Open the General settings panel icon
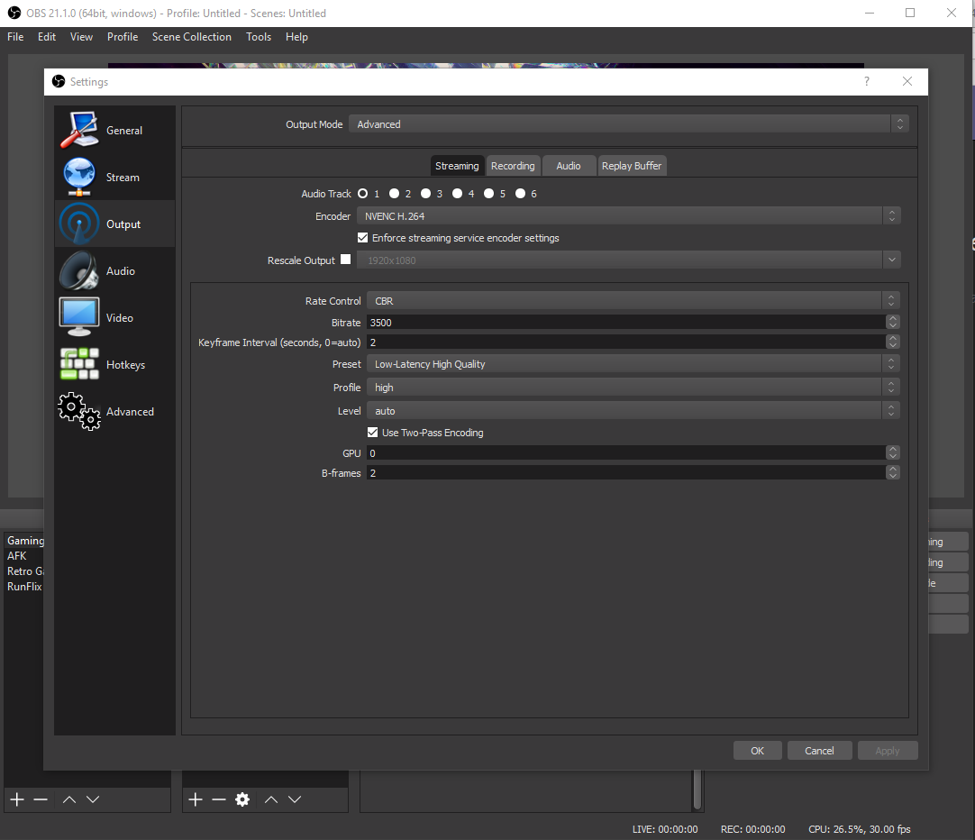 click(x=79, y=130)
